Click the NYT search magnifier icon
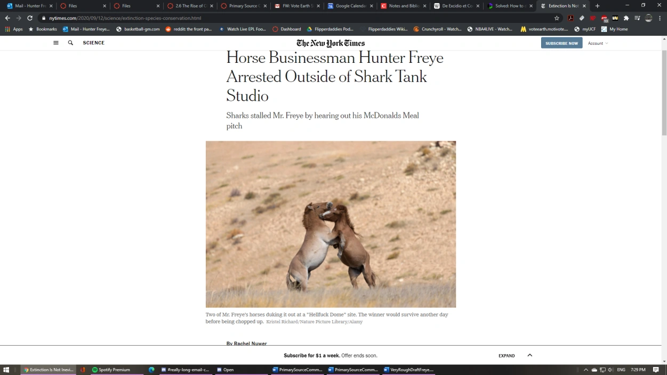This screenshot has width=667, height=375. coord(70,43)
